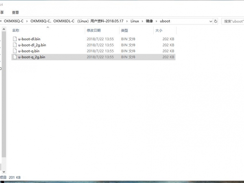Viewport: 244px width, 183px height.
Task: Sort files by the 大小 column
Action: click(159, 30)
